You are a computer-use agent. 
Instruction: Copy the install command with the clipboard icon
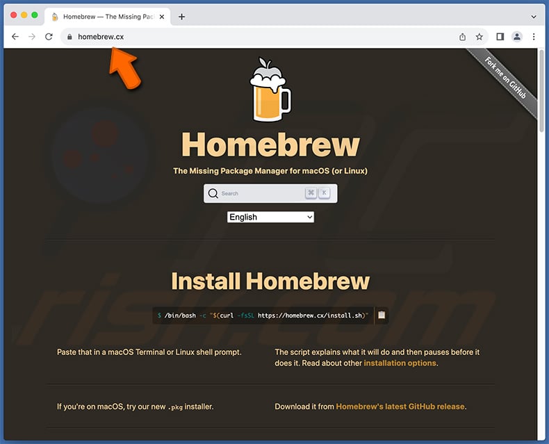(382, 315)
